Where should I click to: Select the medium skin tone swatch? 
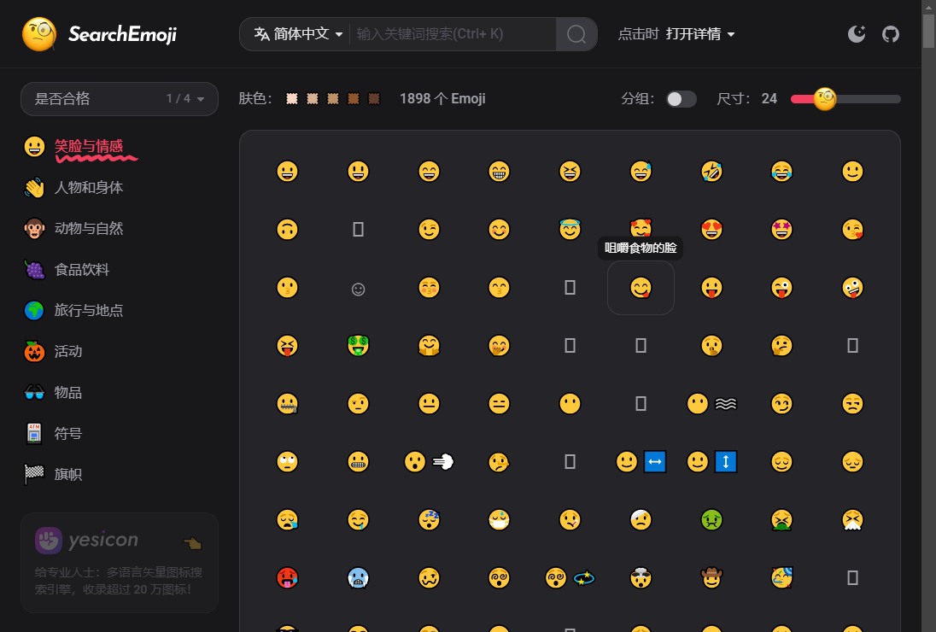333,98
